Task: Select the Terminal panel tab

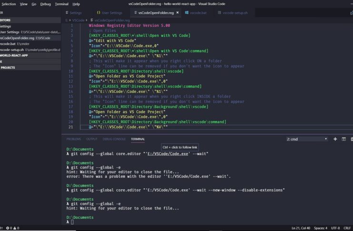Action: pyautogui.click(x=138, y=139)
